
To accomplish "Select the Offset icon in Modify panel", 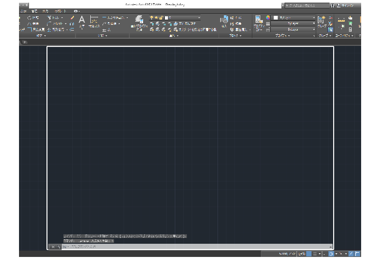I will point(72,30).
